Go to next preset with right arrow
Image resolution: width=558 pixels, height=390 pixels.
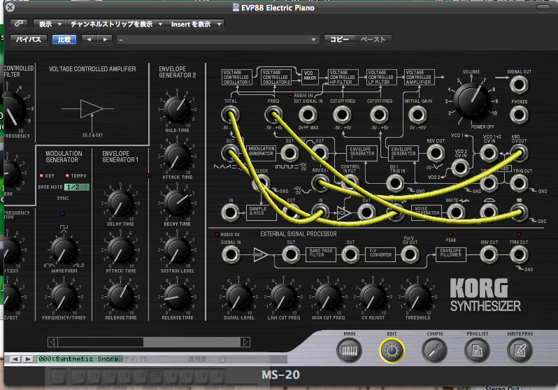pyautogui.click(x=105, y=39)
